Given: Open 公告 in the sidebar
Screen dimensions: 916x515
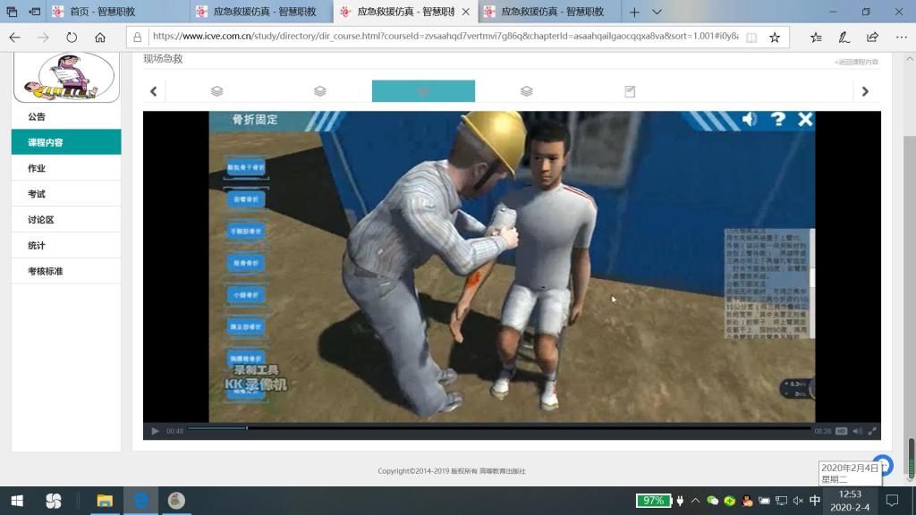Looking at the screenshot, I should pyautogui.click(x=66, y=117).
